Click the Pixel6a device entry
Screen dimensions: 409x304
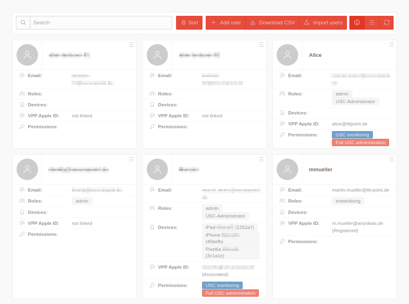[x=230, y=252]
